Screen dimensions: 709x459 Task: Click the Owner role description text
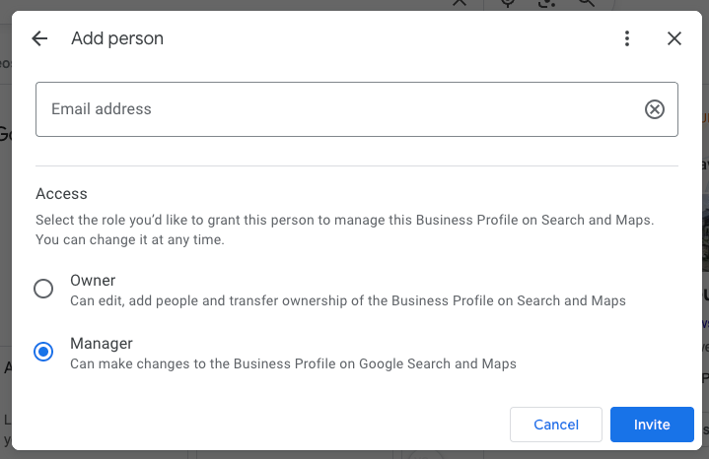[347, 300]
